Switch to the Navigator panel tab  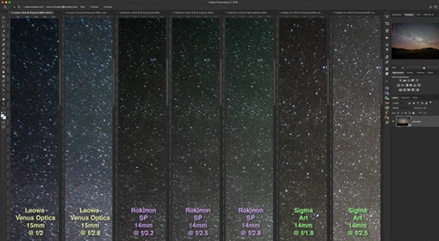[409, 15]
